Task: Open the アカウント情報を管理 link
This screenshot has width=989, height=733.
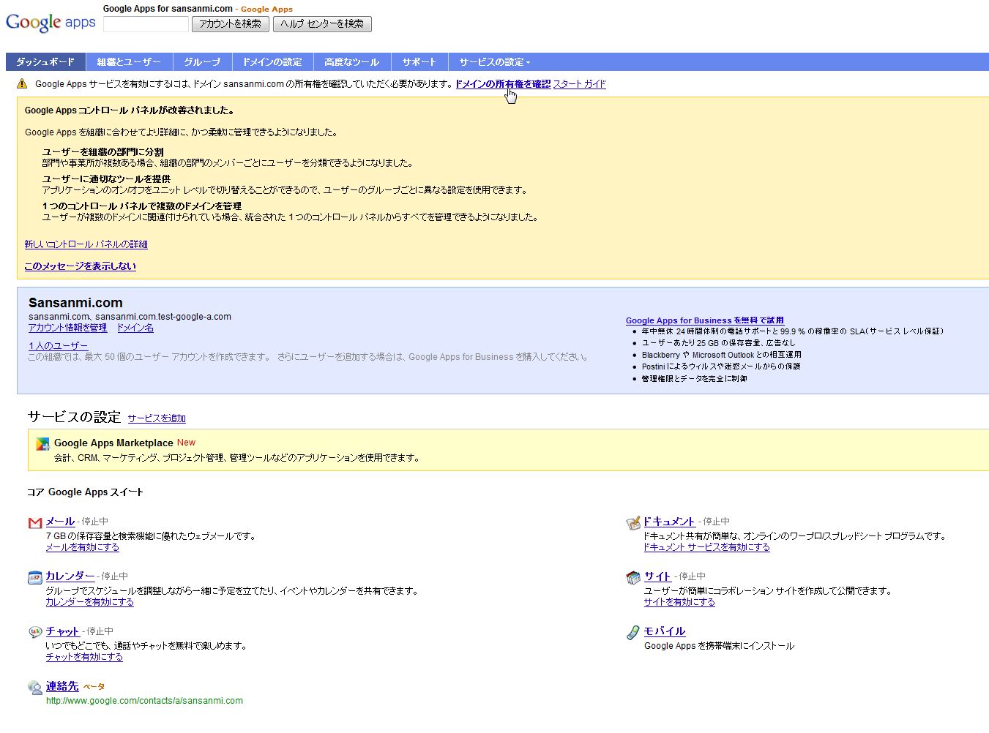Action: tap(68, 328)
